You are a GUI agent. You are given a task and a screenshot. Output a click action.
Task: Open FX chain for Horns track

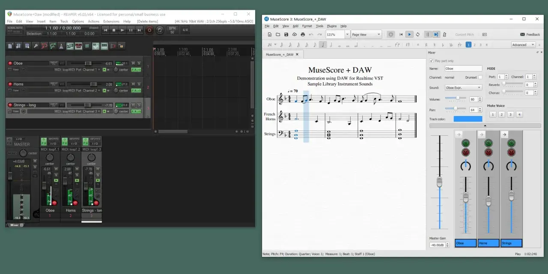click(135, 90)
